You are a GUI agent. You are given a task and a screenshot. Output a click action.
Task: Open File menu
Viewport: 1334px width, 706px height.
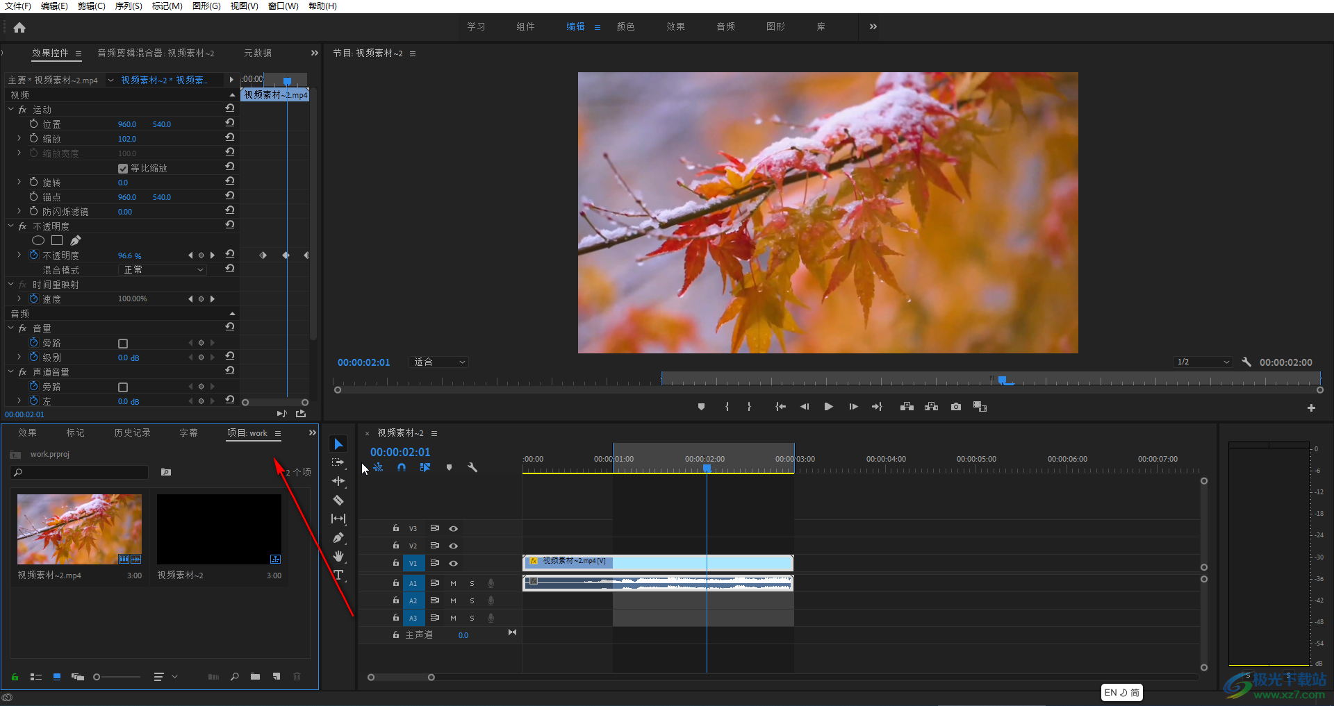pos(18,6)
